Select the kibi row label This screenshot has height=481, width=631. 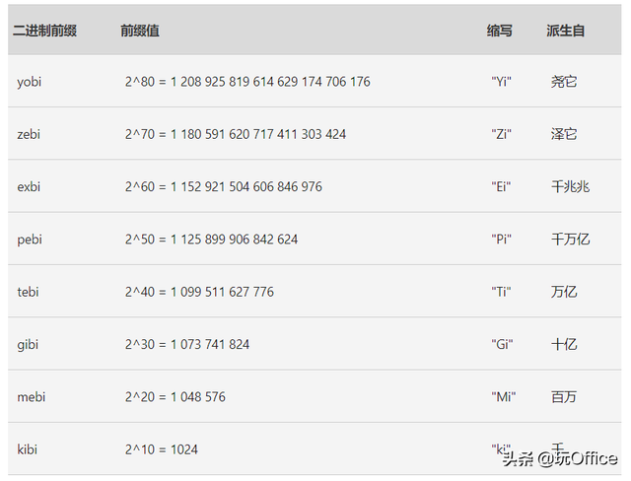click(x=29, y=449)
